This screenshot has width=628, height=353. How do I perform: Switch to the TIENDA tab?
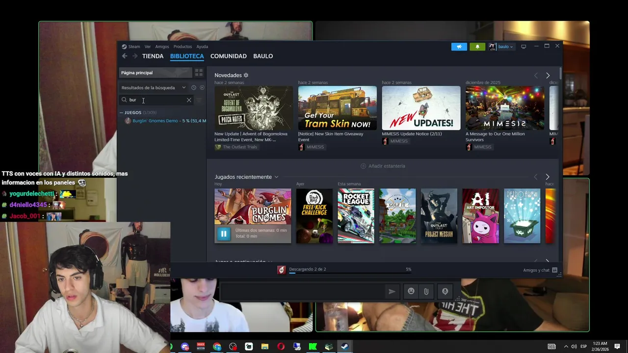coord(153,56)
